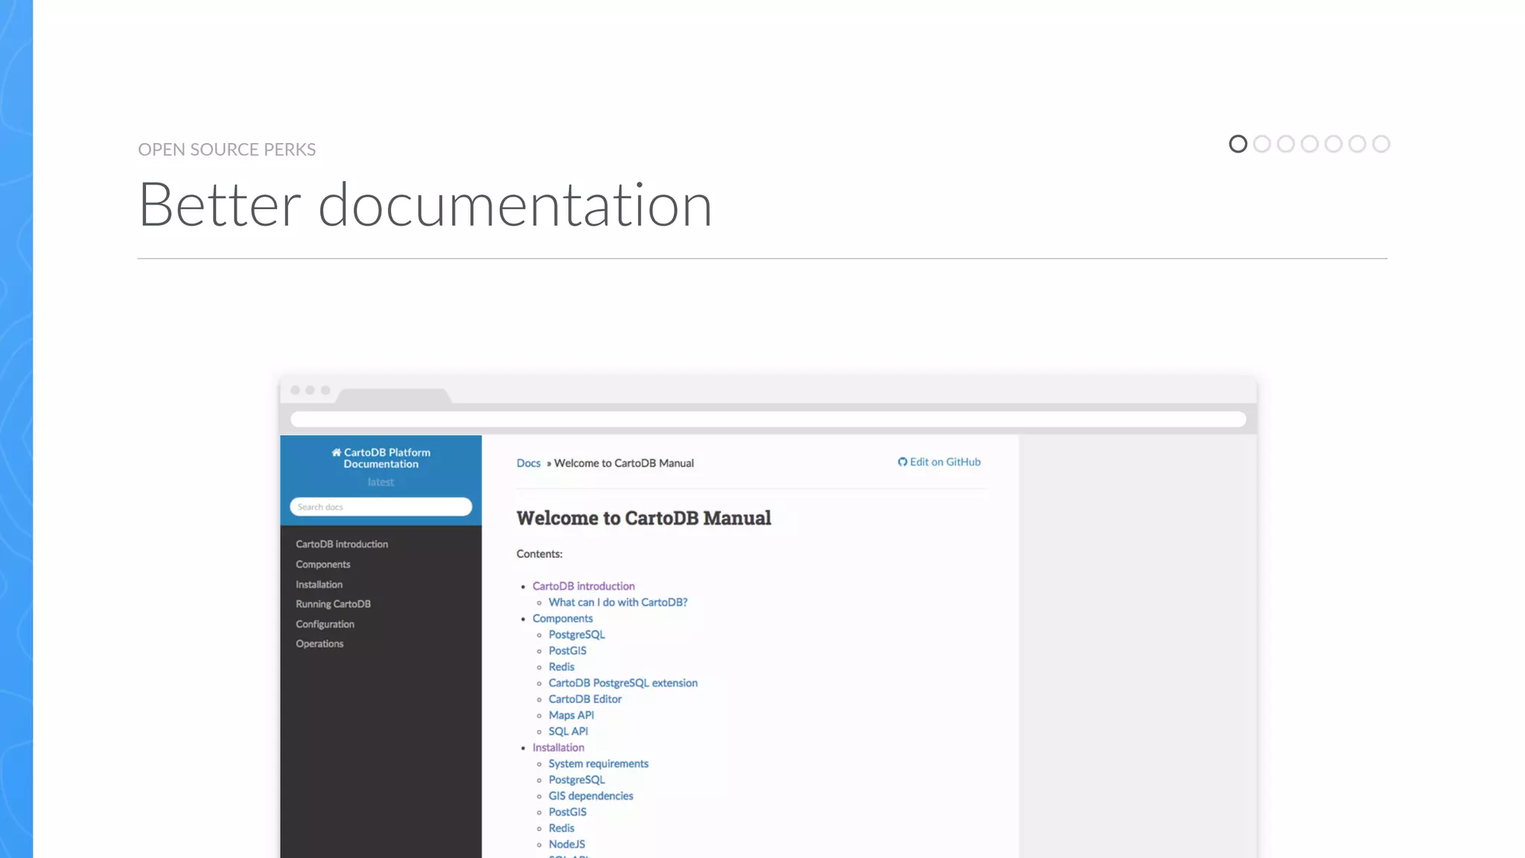
Task: Open the Installation link in contents list
Action: (558, 748)
